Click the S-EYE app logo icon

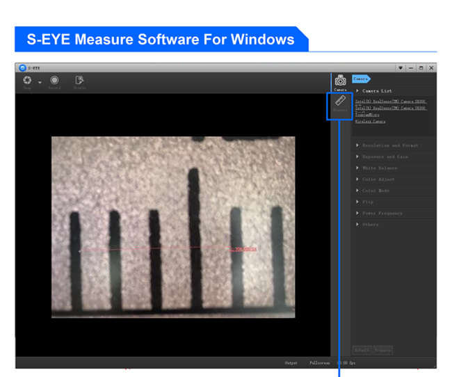(x=22, y=67)
